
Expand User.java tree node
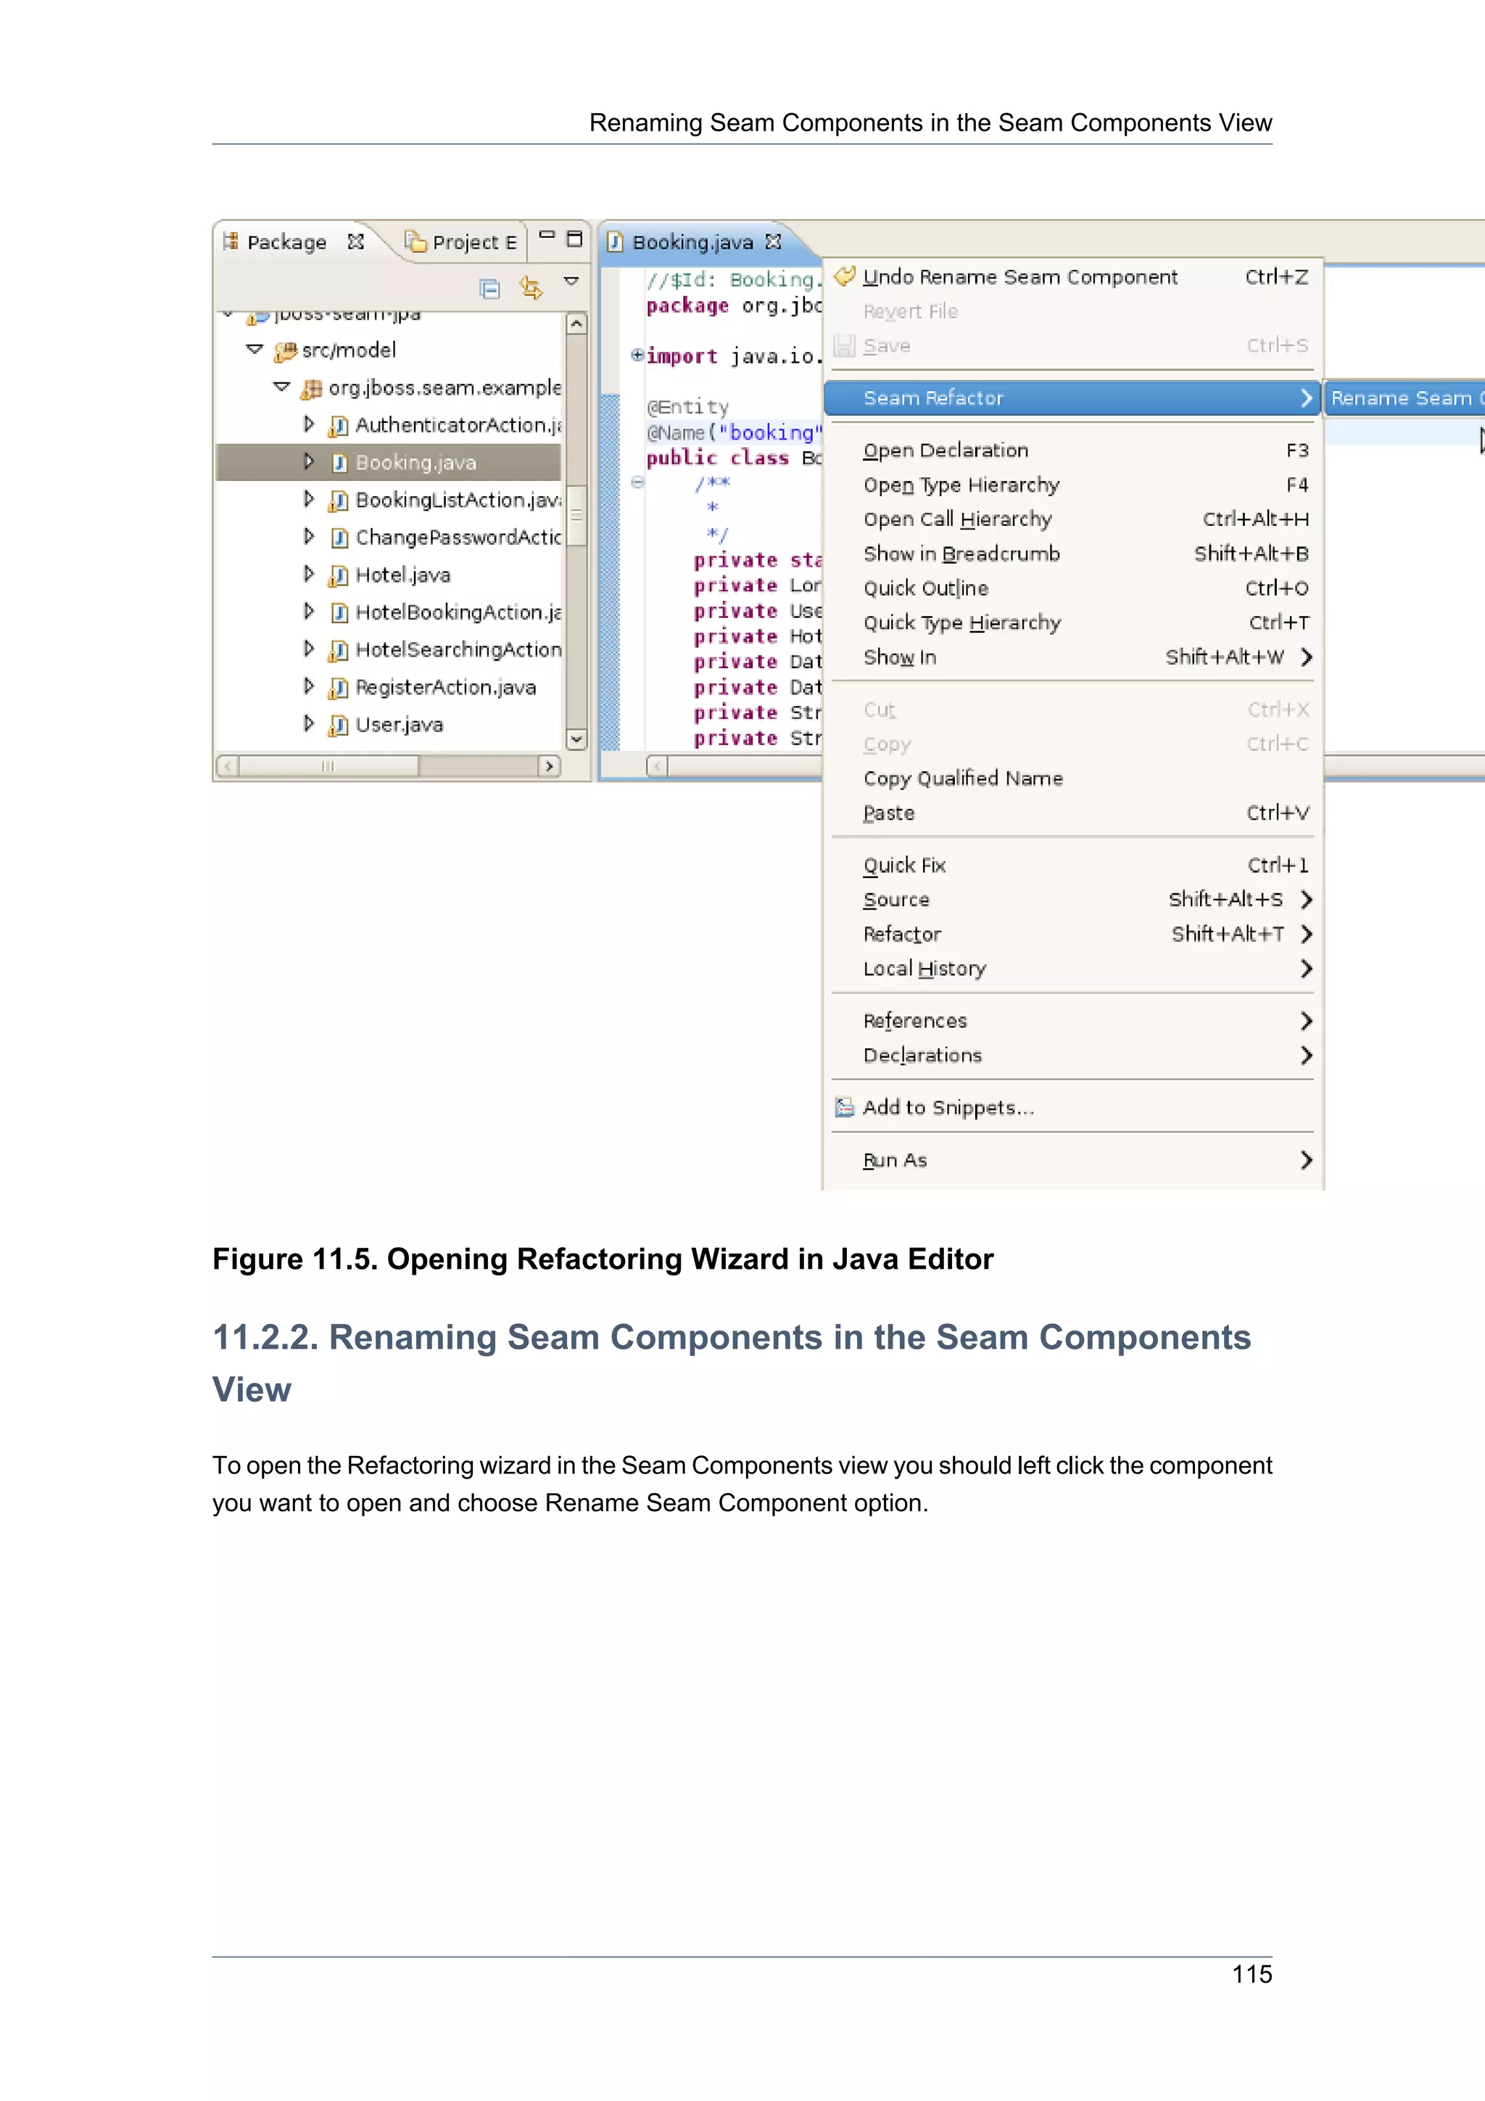309,724
